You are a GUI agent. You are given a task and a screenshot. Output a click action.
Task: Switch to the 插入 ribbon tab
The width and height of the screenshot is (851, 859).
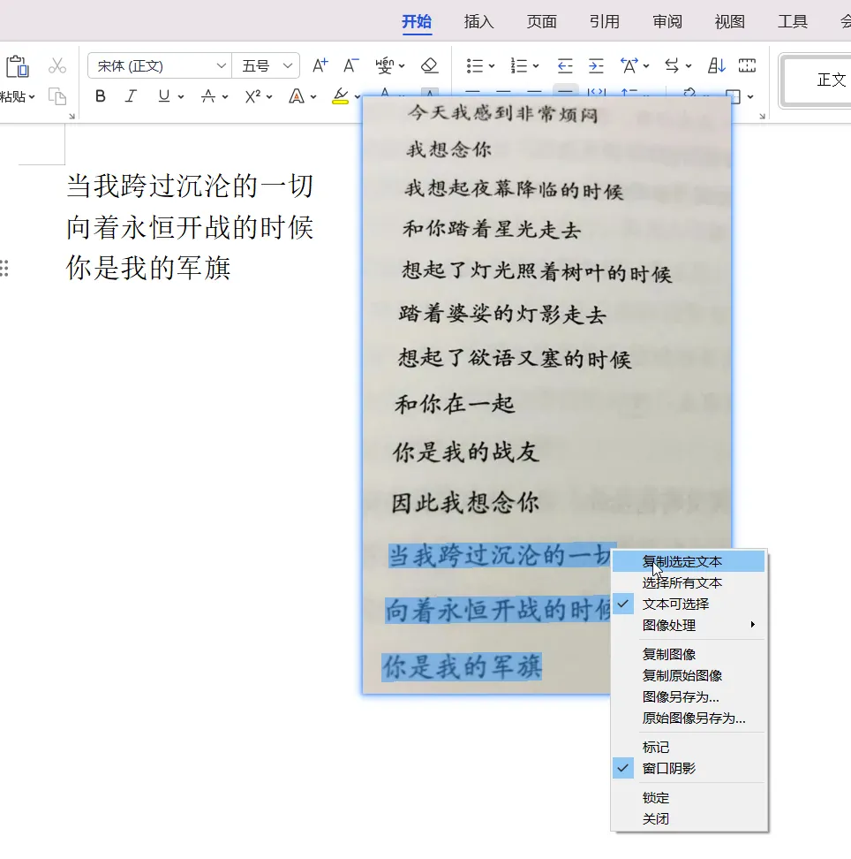478,22
